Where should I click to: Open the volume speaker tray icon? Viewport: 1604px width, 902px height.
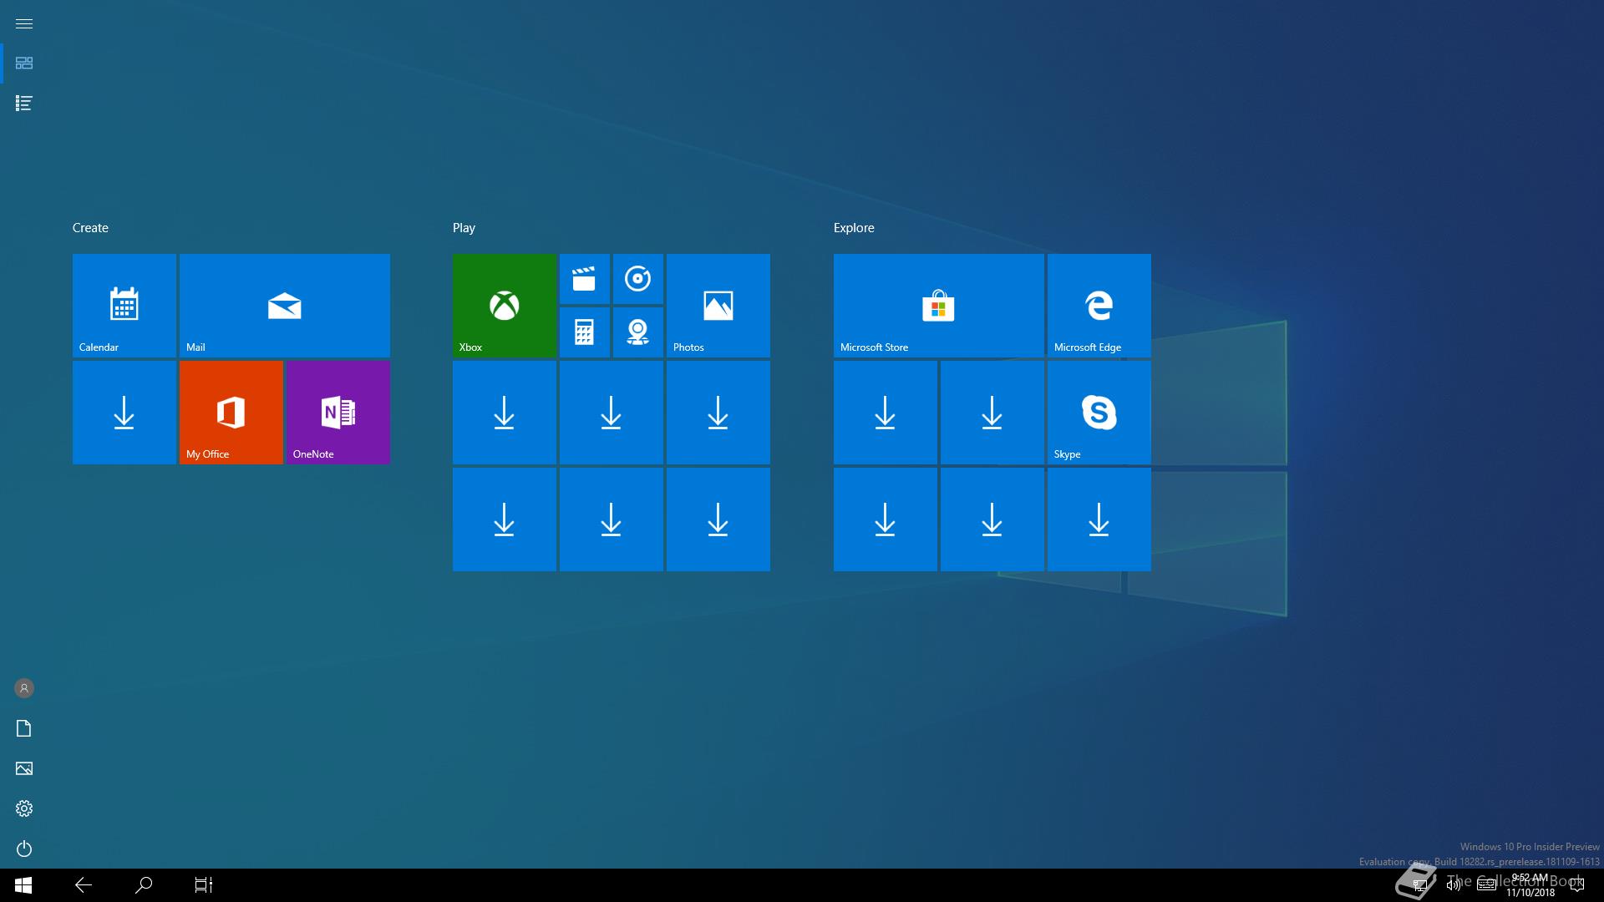pyautogui.click(x=1454, y=885)
